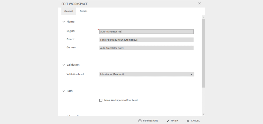Enable Move Workspace to Root Level checkbox

[x=101, y=100]
